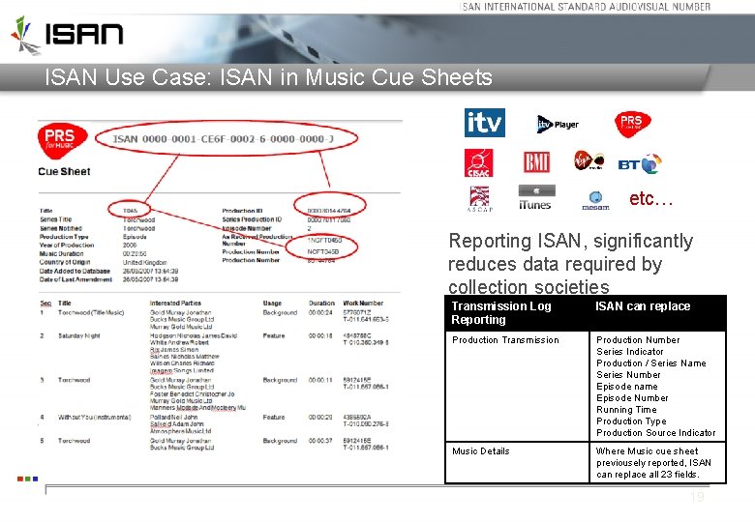Click the ASCAP logo
Screen dimensions: 755x522
coord(479,199)
